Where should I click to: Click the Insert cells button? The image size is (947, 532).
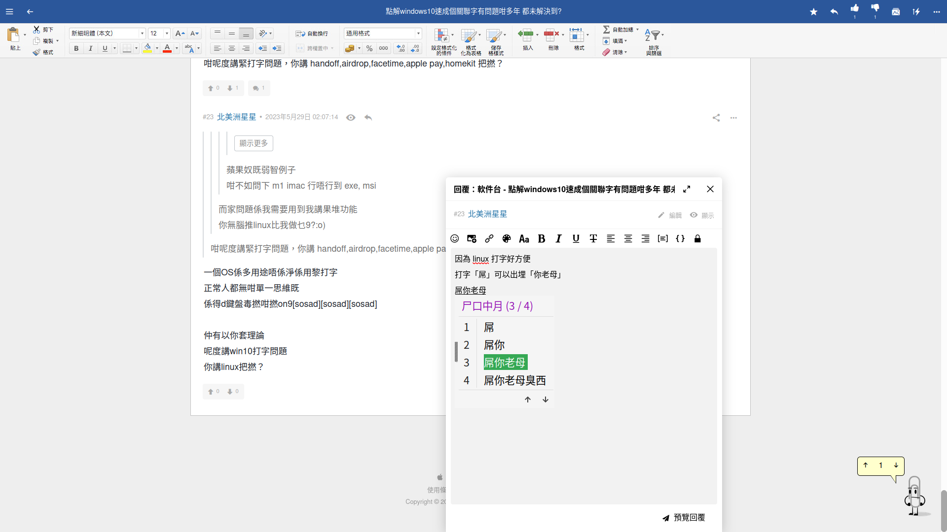[x=528, y=39]
